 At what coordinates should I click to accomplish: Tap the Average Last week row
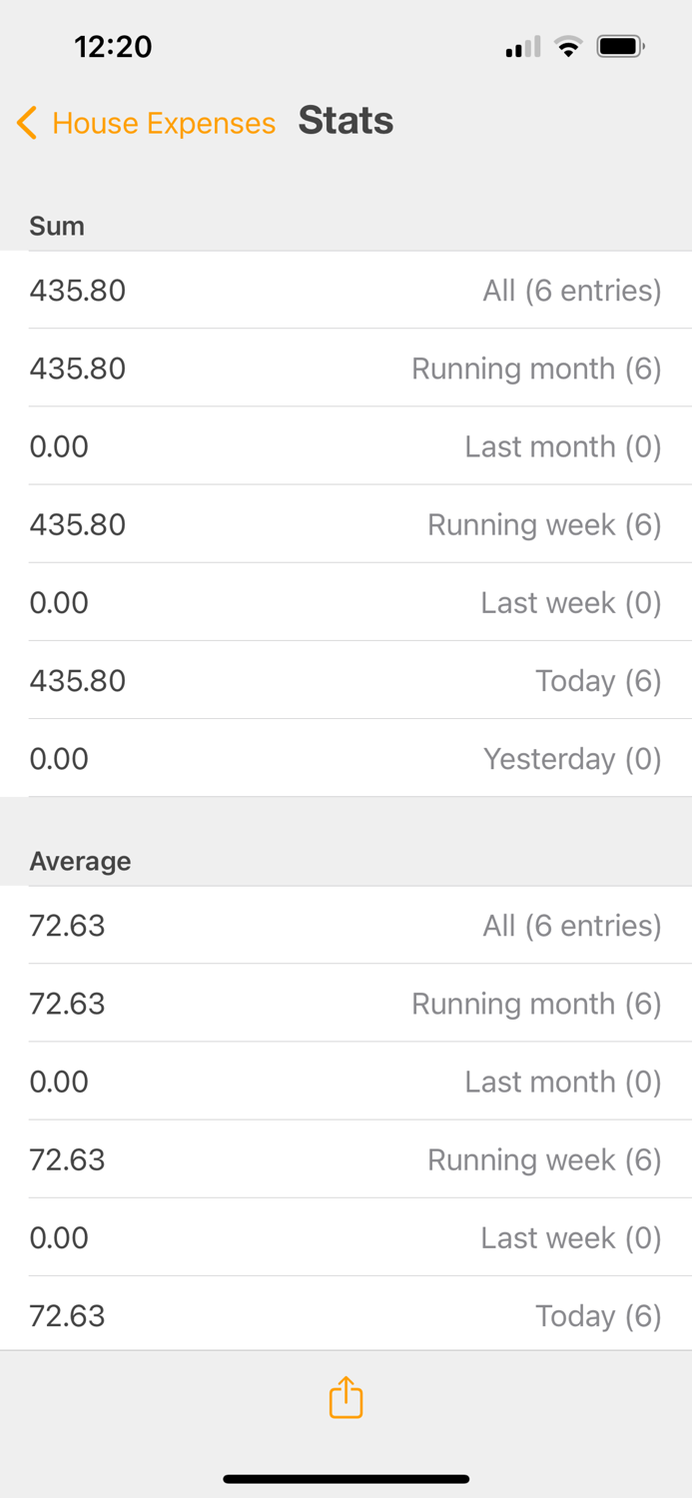pos(346,1236)
